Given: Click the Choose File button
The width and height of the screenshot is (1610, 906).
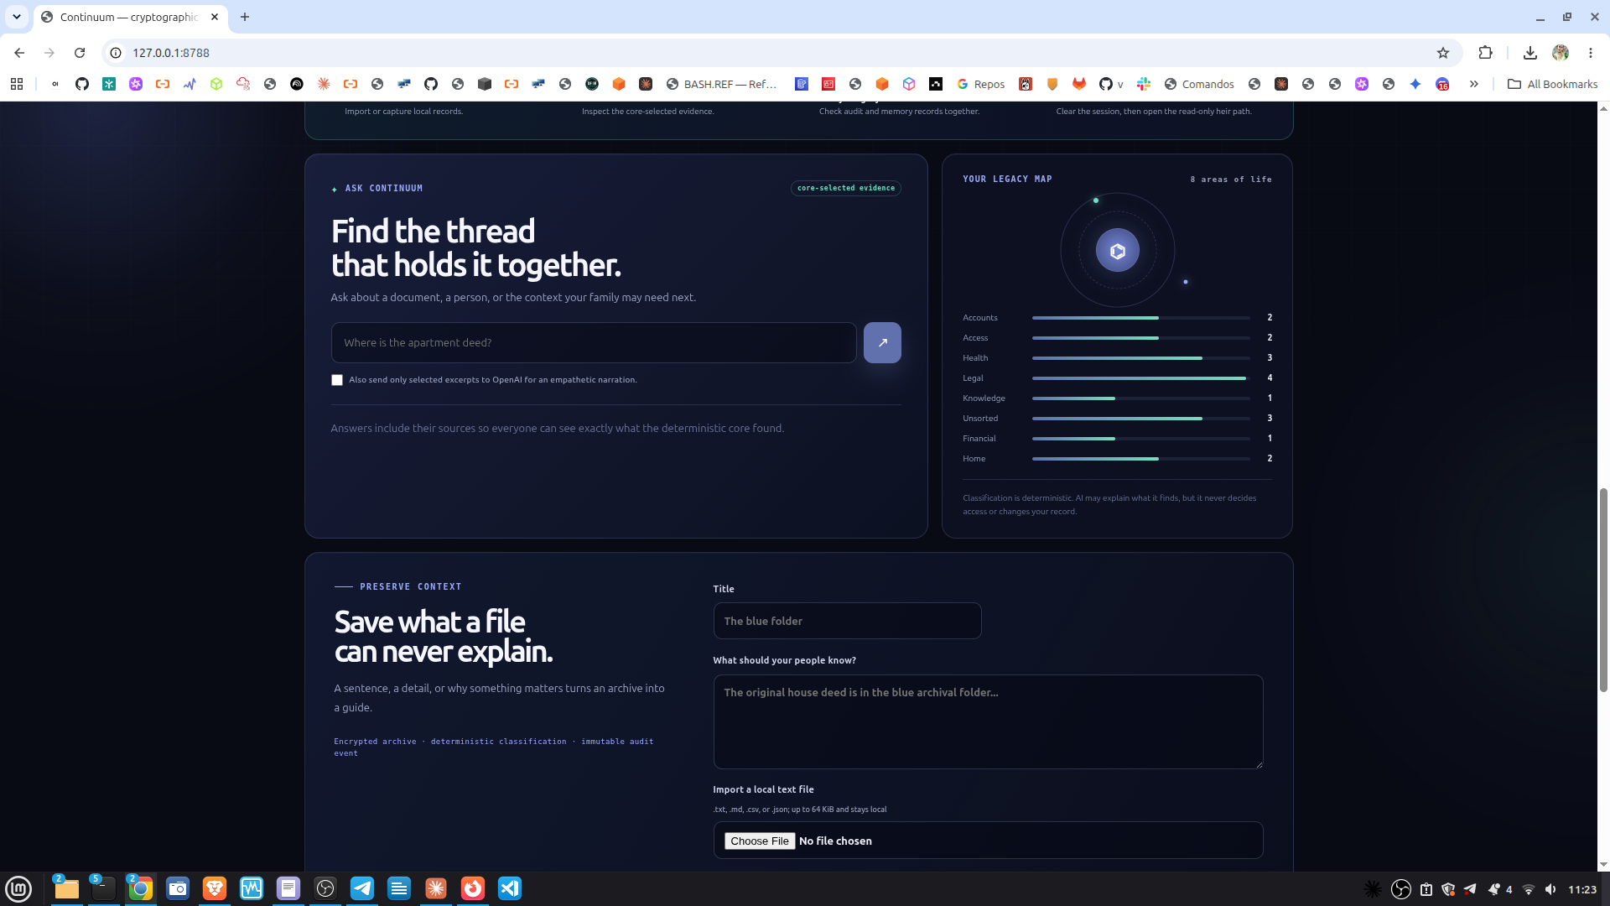Looking at the screenshot, I should [x=759, y=841].
